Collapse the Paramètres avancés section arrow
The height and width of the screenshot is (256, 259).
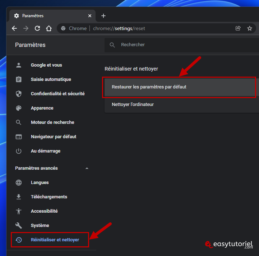coord(87,168)
